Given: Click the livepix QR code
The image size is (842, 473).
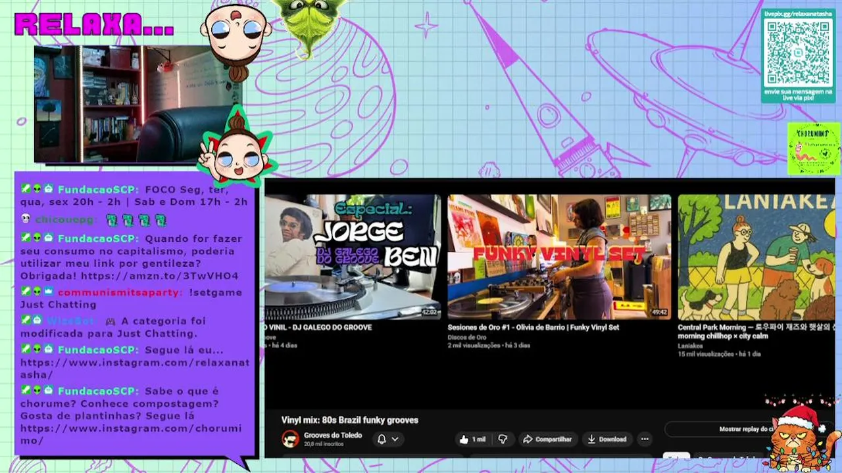Looking at the screenshot, I should point(798,53).
